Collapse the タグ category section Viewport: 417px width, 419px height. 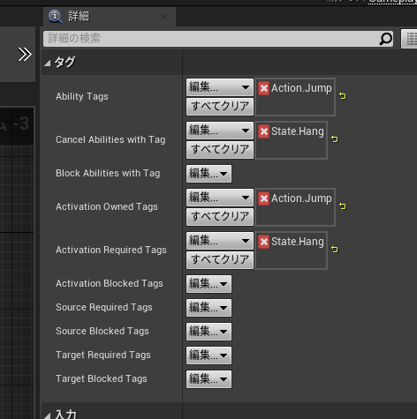point(48,63)
